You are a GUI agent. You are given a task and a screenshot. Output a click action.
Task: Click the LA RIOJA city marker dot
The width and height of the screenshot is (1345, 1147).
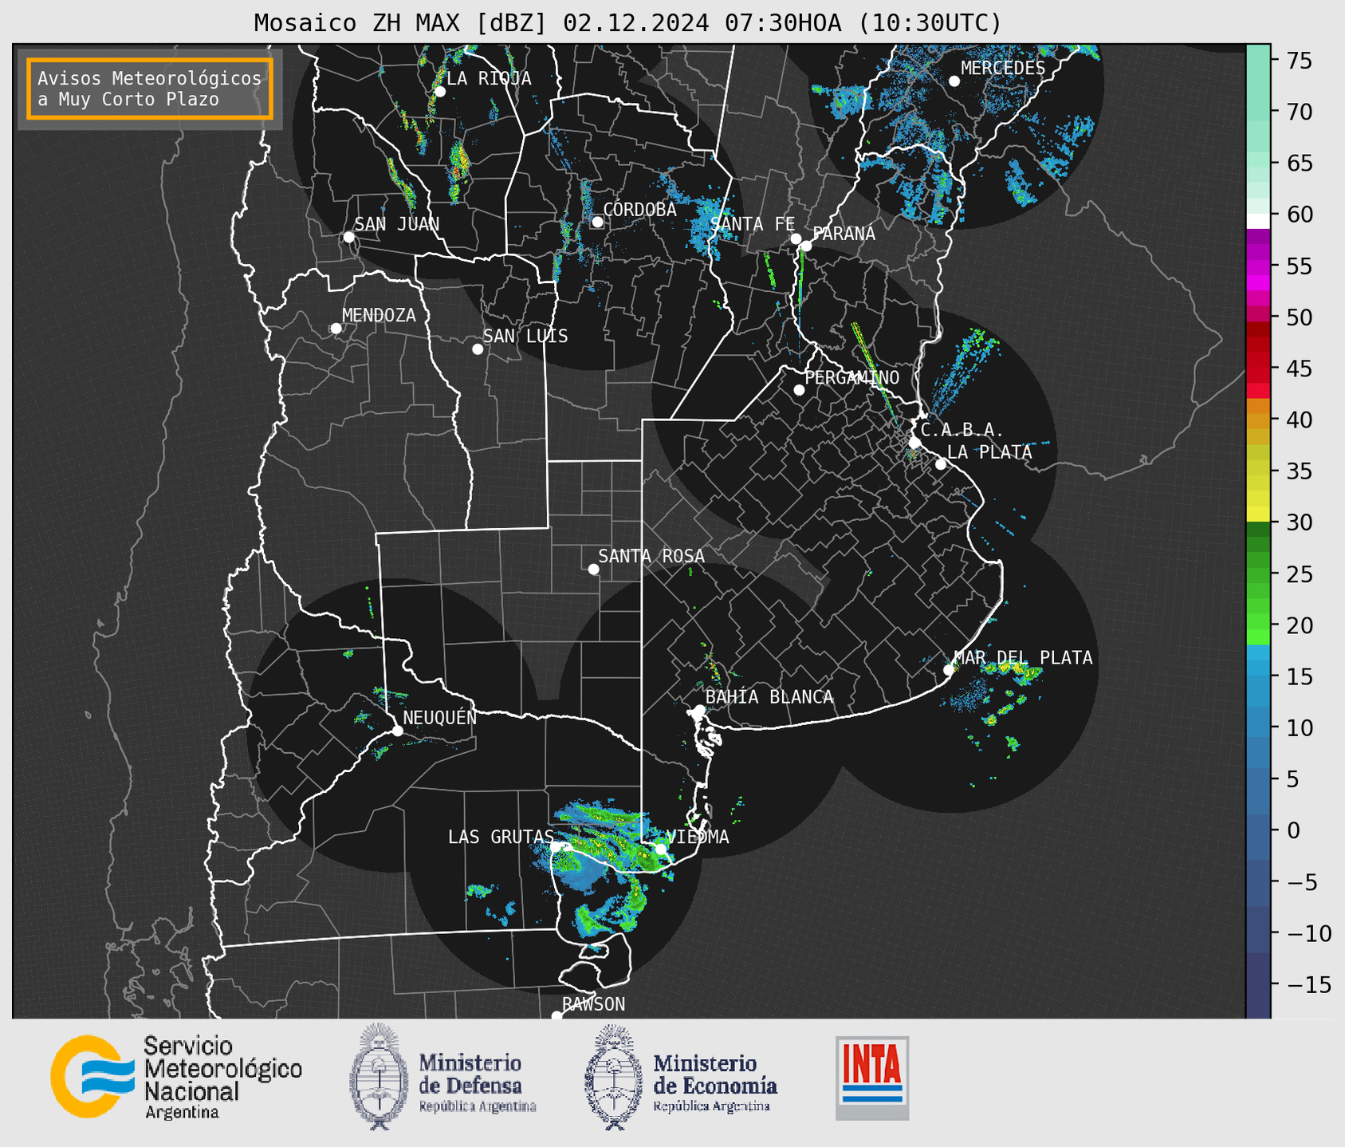tap(439, 92)
